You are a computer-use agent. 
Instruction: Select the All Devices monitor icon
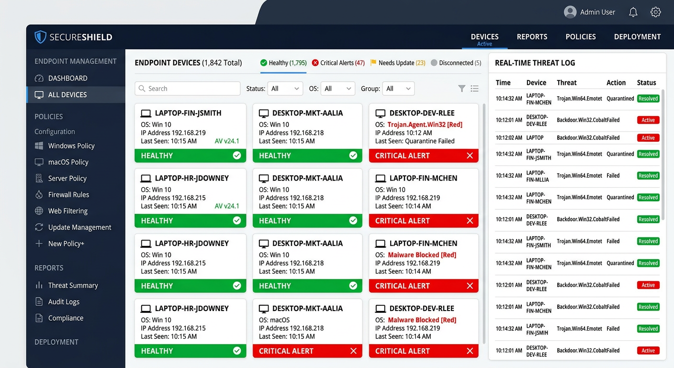(39, 95)
